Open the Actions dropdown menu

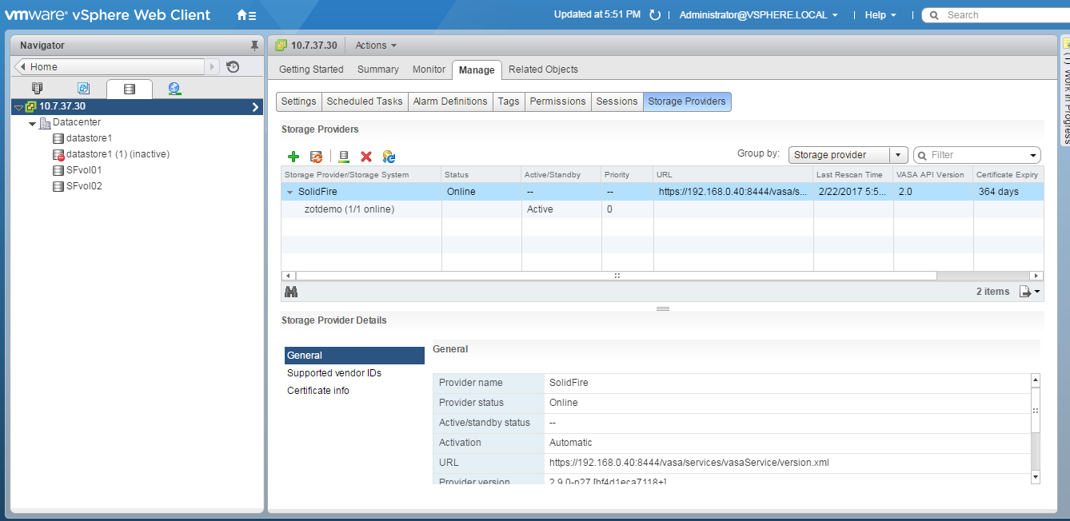click(376, 46)
